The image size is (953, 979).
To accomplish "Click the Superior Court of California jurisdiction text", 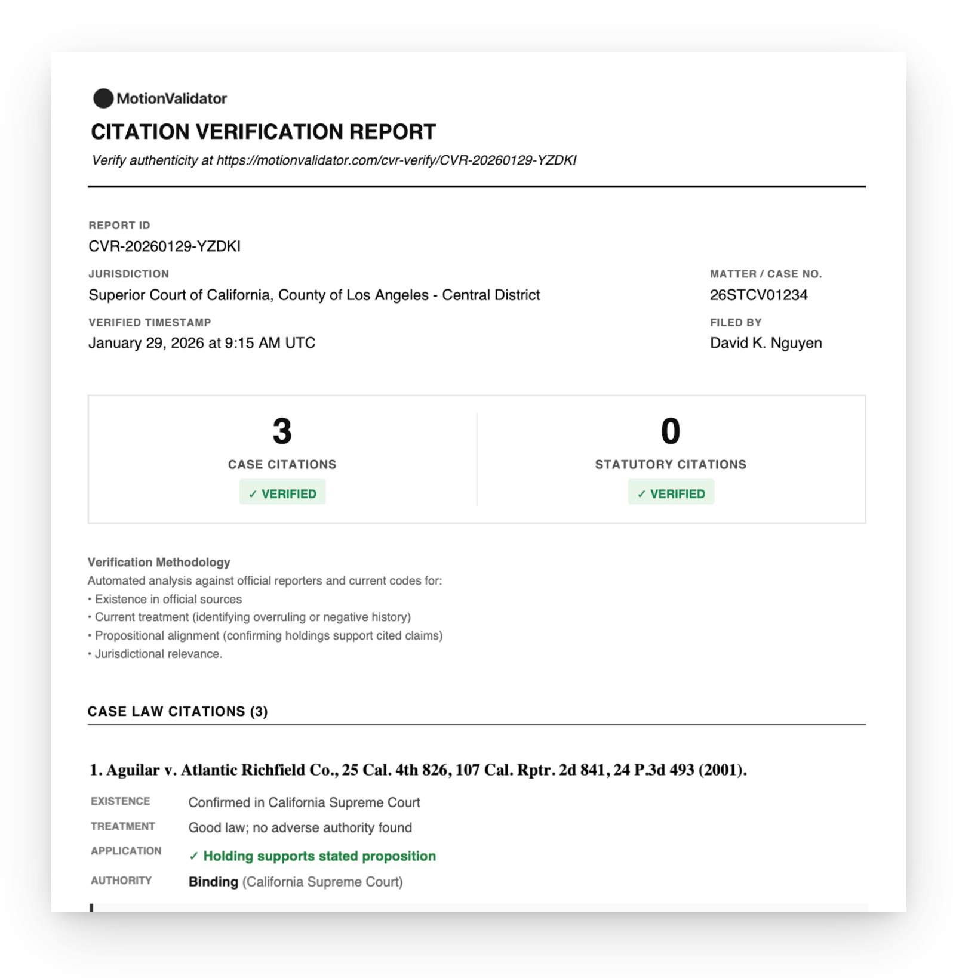I will coord(314,295).
